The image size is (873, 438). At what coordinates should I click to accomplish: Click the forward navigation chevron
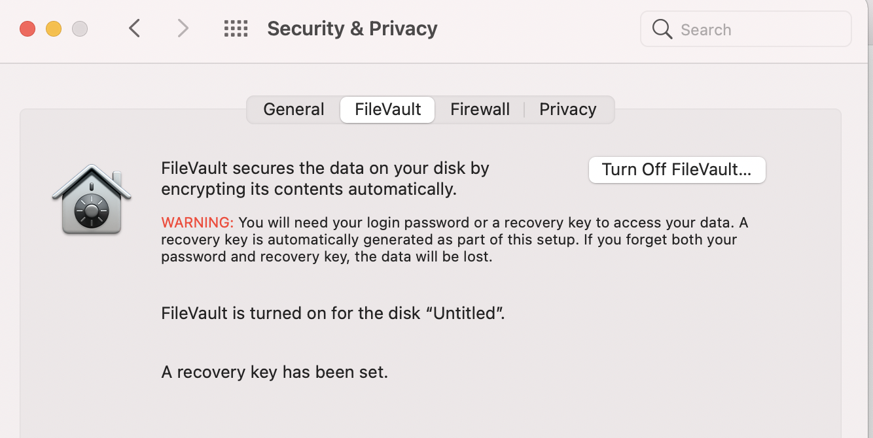(183, 28)
